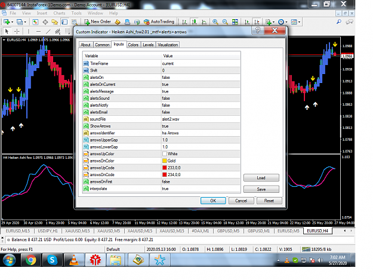Open the Windows Start menu
The width and height of the screenshot is (373, 280).
[10, 260]
